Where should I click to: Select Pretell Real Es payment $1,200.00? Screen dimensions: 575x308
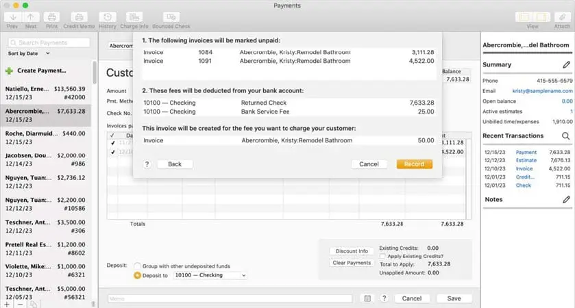point(45,248)
